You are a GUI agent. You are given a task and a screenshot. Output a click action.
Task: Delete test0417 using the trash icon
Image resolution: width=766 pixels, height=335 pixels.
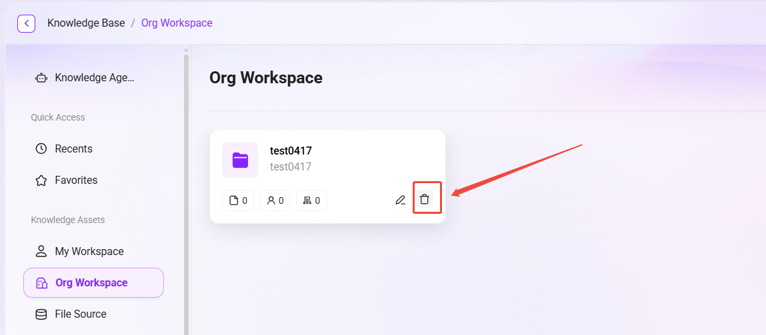tap(425, 199)
